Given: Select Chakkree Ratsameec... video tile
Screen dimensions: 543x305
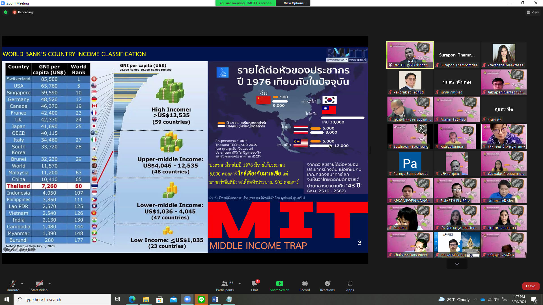Looking at the screenshot, I should 410,245.
